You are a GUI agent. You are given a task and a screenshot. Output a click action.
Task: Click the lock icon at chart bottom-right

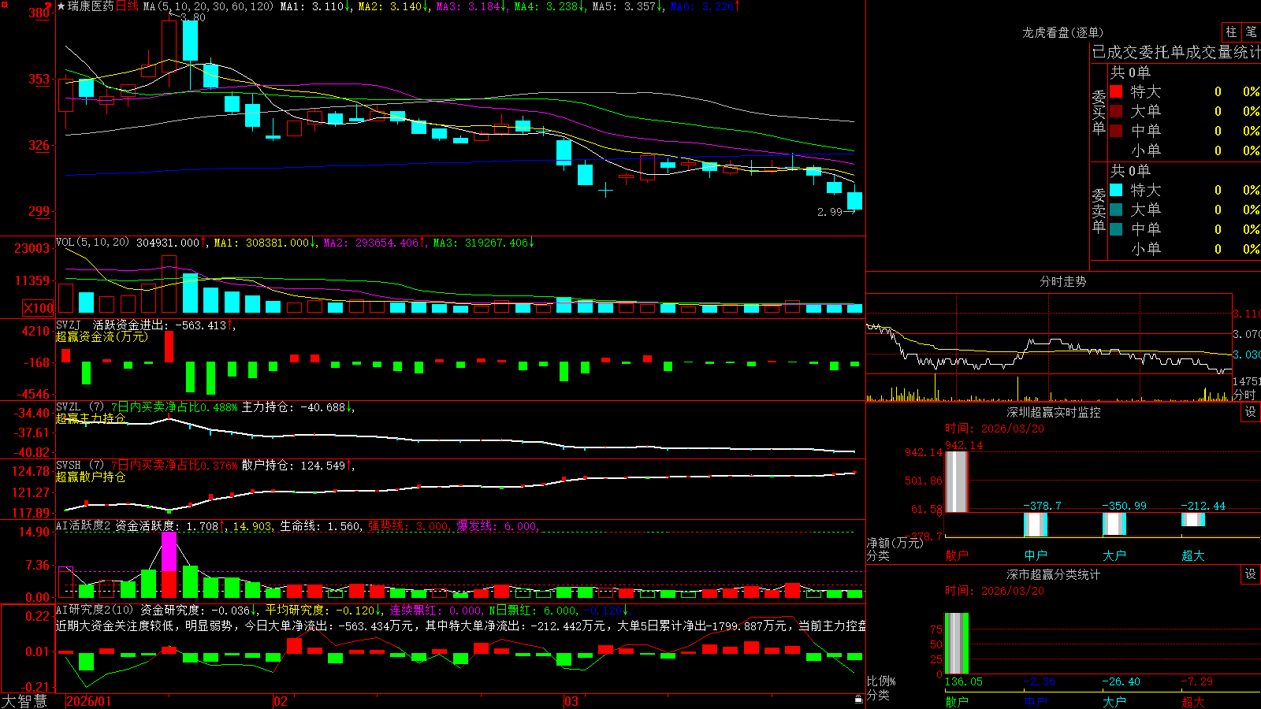858,699
